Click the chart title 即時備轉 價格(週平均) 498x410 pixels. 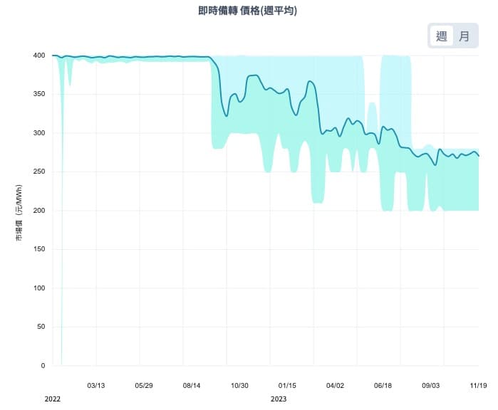(x=248, y=11)
